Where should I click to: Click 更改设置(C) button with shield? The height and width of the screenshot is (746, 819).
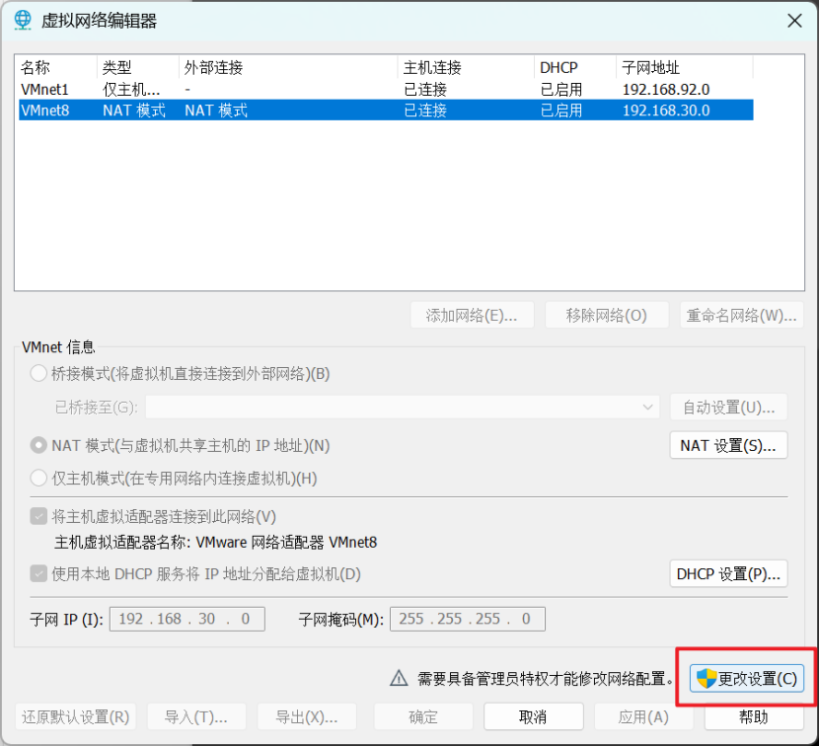tap(746, 679)
